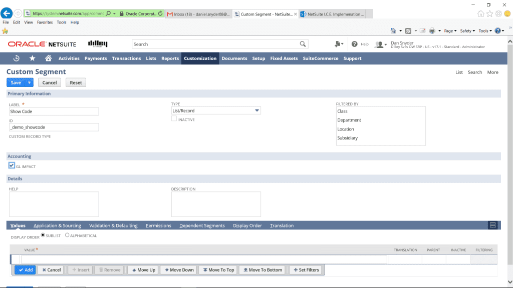Select the Alphabetical display order radio
The width and height of the screenshot is (513, 288).
pos(67,235)
